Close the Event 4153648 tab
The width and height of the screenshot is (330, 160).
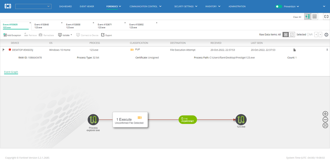(62, 23)
